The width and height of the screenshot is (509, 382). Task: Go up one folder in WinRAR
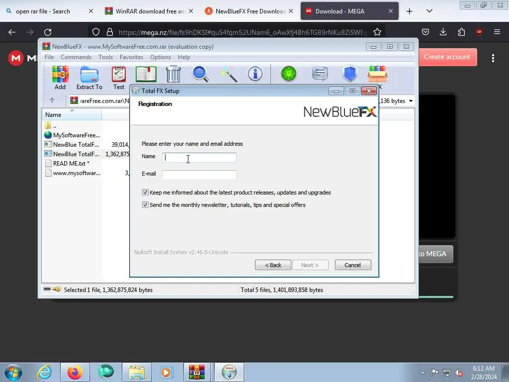click(x=52, y=100)
